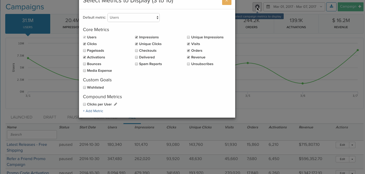Viewport: 365px width, 174px height.
Task: Click the chart data point at 3/5
Action: click(248, 63)
